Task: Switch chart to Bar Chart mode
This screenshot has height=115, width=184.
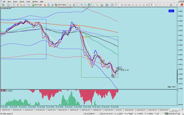Action: coord(70,5)
